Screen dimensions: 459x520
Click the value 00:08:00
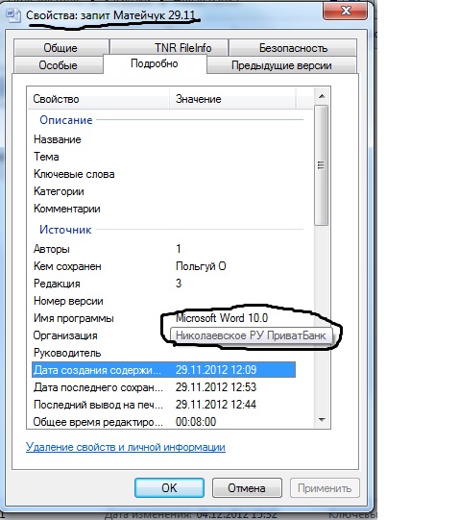pos(196,422)
